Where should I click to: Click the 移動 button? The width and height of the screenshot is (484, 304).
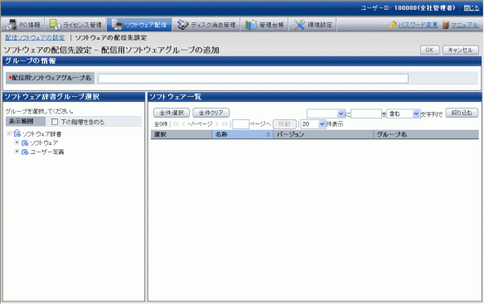tap(284, 124)
